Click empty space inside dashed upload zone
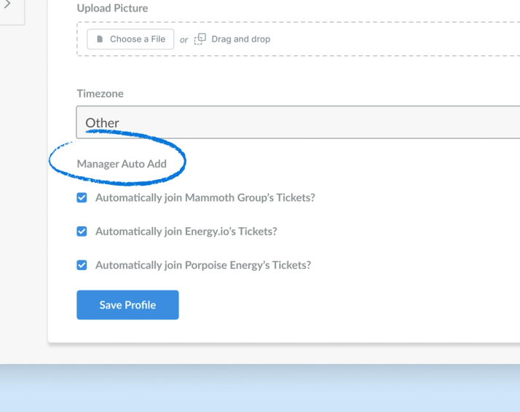 [398, 39]
